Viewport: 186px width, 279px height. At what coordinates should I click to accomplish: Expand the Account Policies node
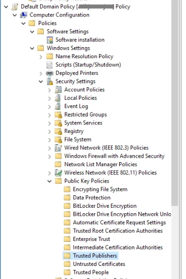tap(50, 90)
